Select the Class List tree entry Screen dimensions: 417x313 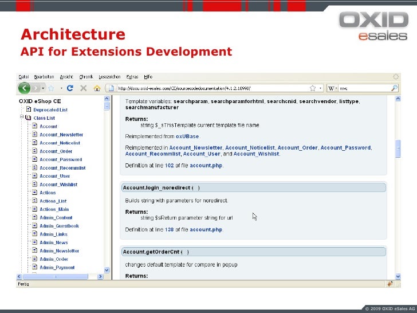pos(44,118)
